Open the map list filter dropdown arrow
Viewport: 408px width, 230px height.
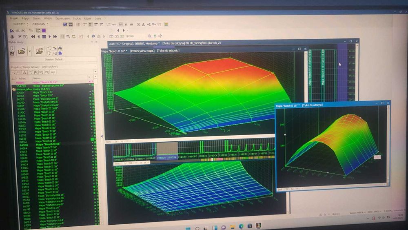click(95, 71)
